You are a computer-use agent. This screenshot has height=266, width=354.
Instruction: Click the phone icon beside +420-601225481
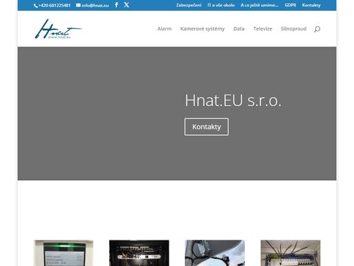coord(36,6)
